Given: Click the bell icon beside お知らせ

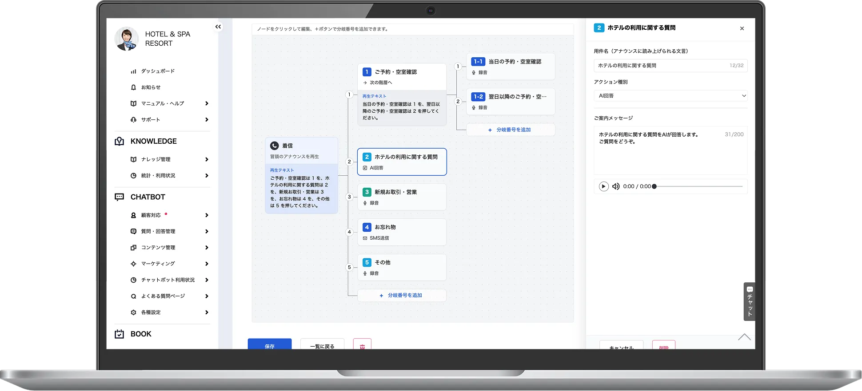Looking at the screenshot, I should click(x=133, y=87).
